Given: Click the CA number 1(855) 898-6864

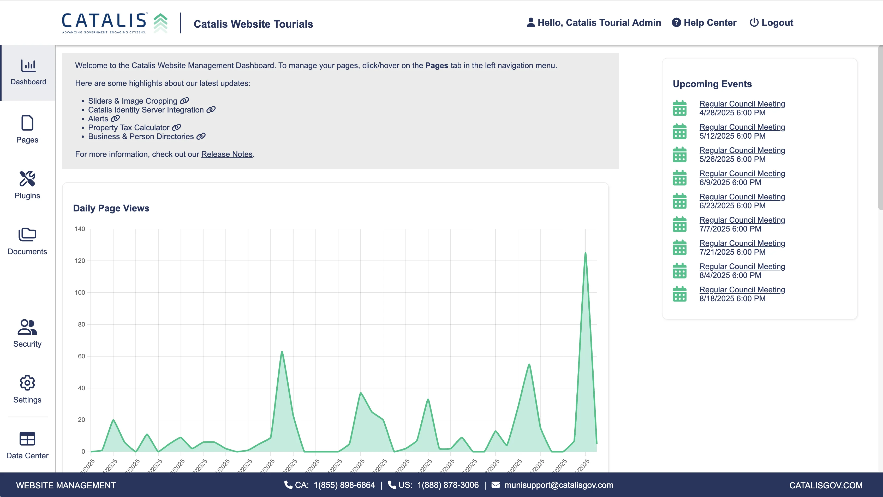Looking at the screenshot, I should (x=344, y=485).
